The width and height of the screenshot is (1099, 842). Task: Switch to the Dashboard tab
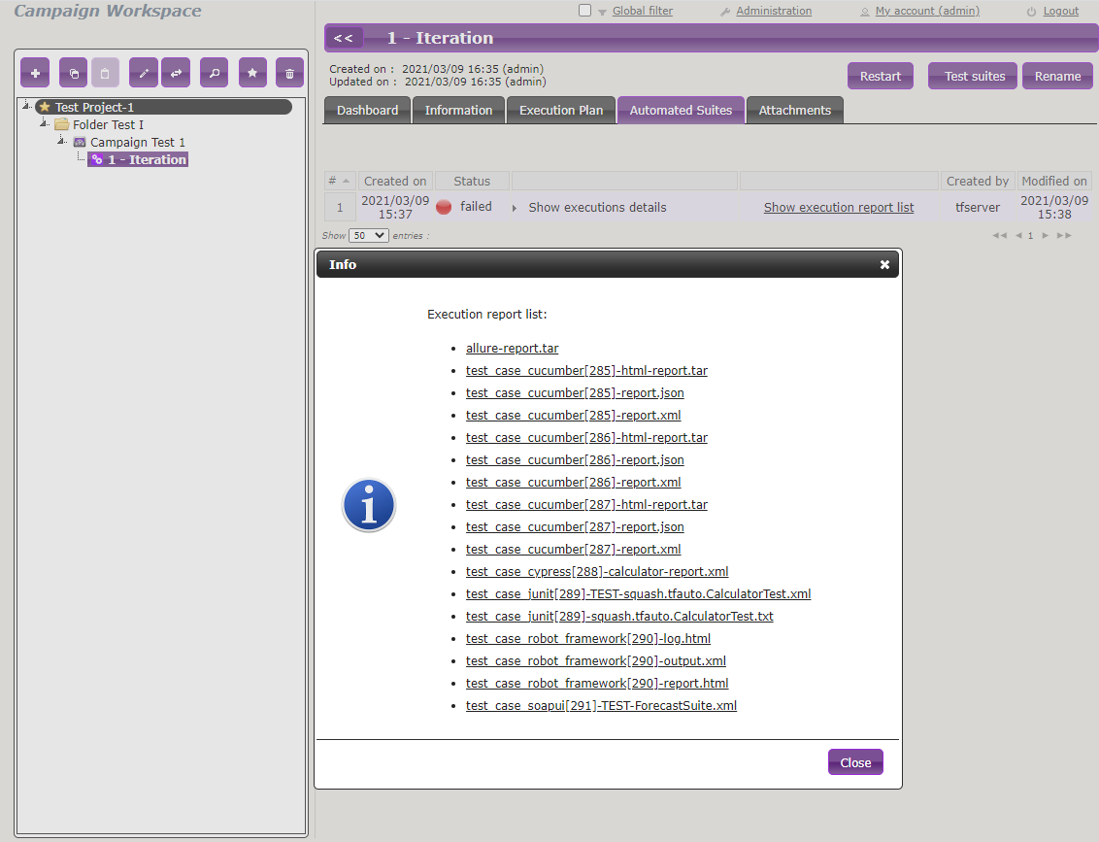(x=367, y=110)
